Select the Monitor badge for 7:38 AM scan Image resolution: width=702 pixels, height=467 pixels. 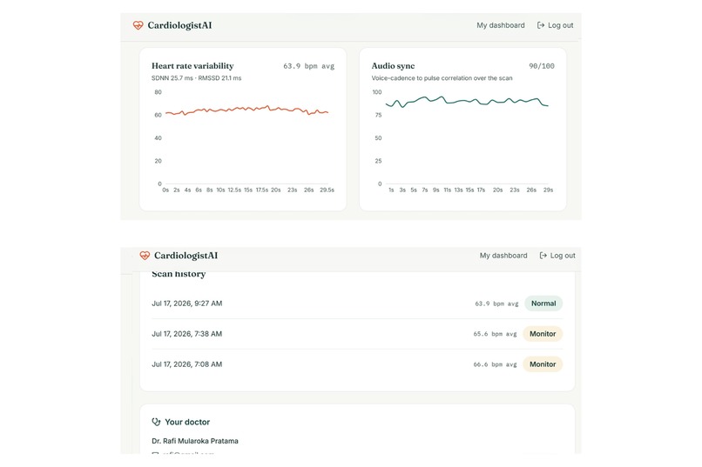pos(543,334)
